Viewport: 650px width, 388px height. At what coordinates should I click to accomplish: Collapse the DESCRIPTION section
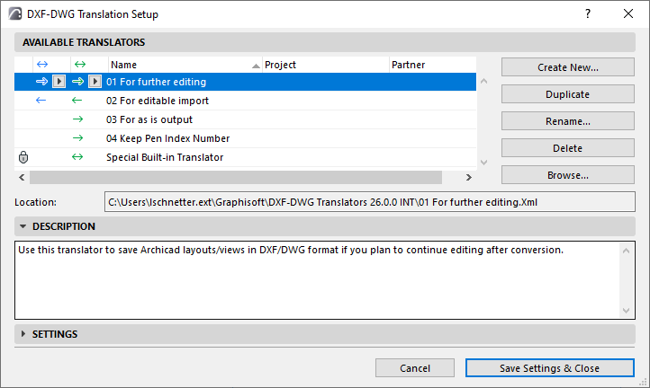click(x=24, y=226)
